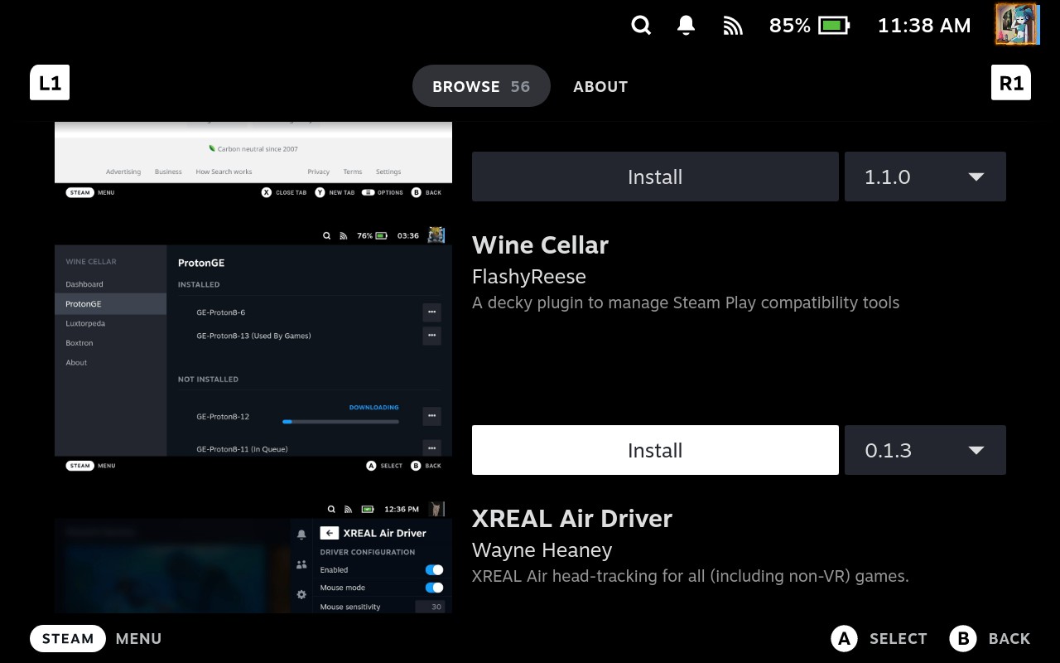The image size is (1060, 663).
Task: Open the notifications bell
Action: point(686,26)
